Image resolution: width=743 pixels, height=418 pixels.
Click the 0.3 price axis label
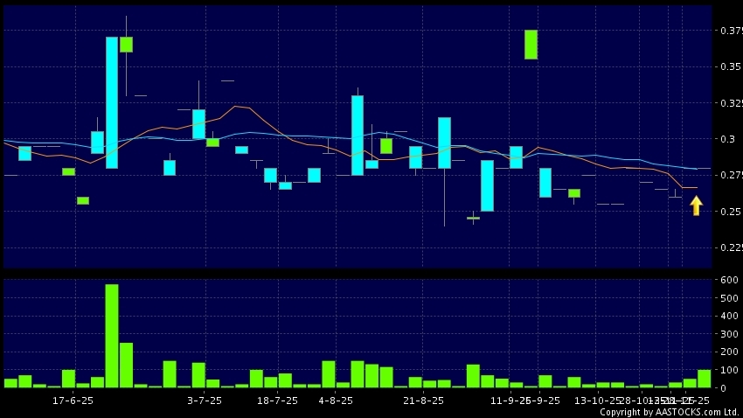[x=728, y=139]
